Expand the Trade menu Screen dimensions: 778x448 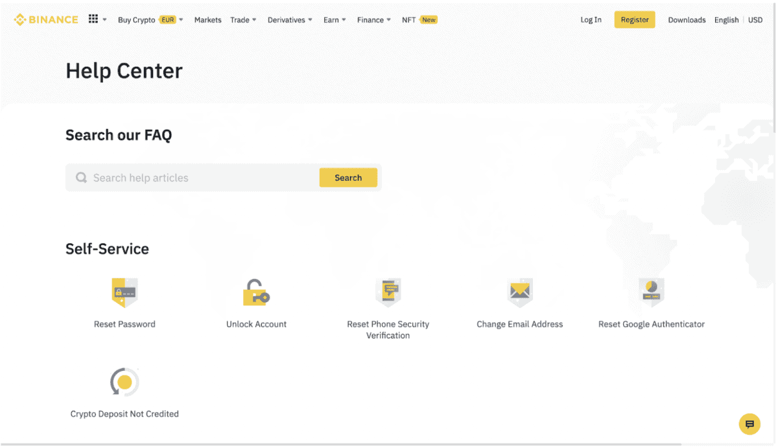(x=243, y=20)
